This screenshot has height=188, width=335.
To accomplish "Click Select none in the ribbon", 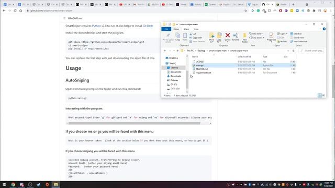I will (x=297, y=38).
